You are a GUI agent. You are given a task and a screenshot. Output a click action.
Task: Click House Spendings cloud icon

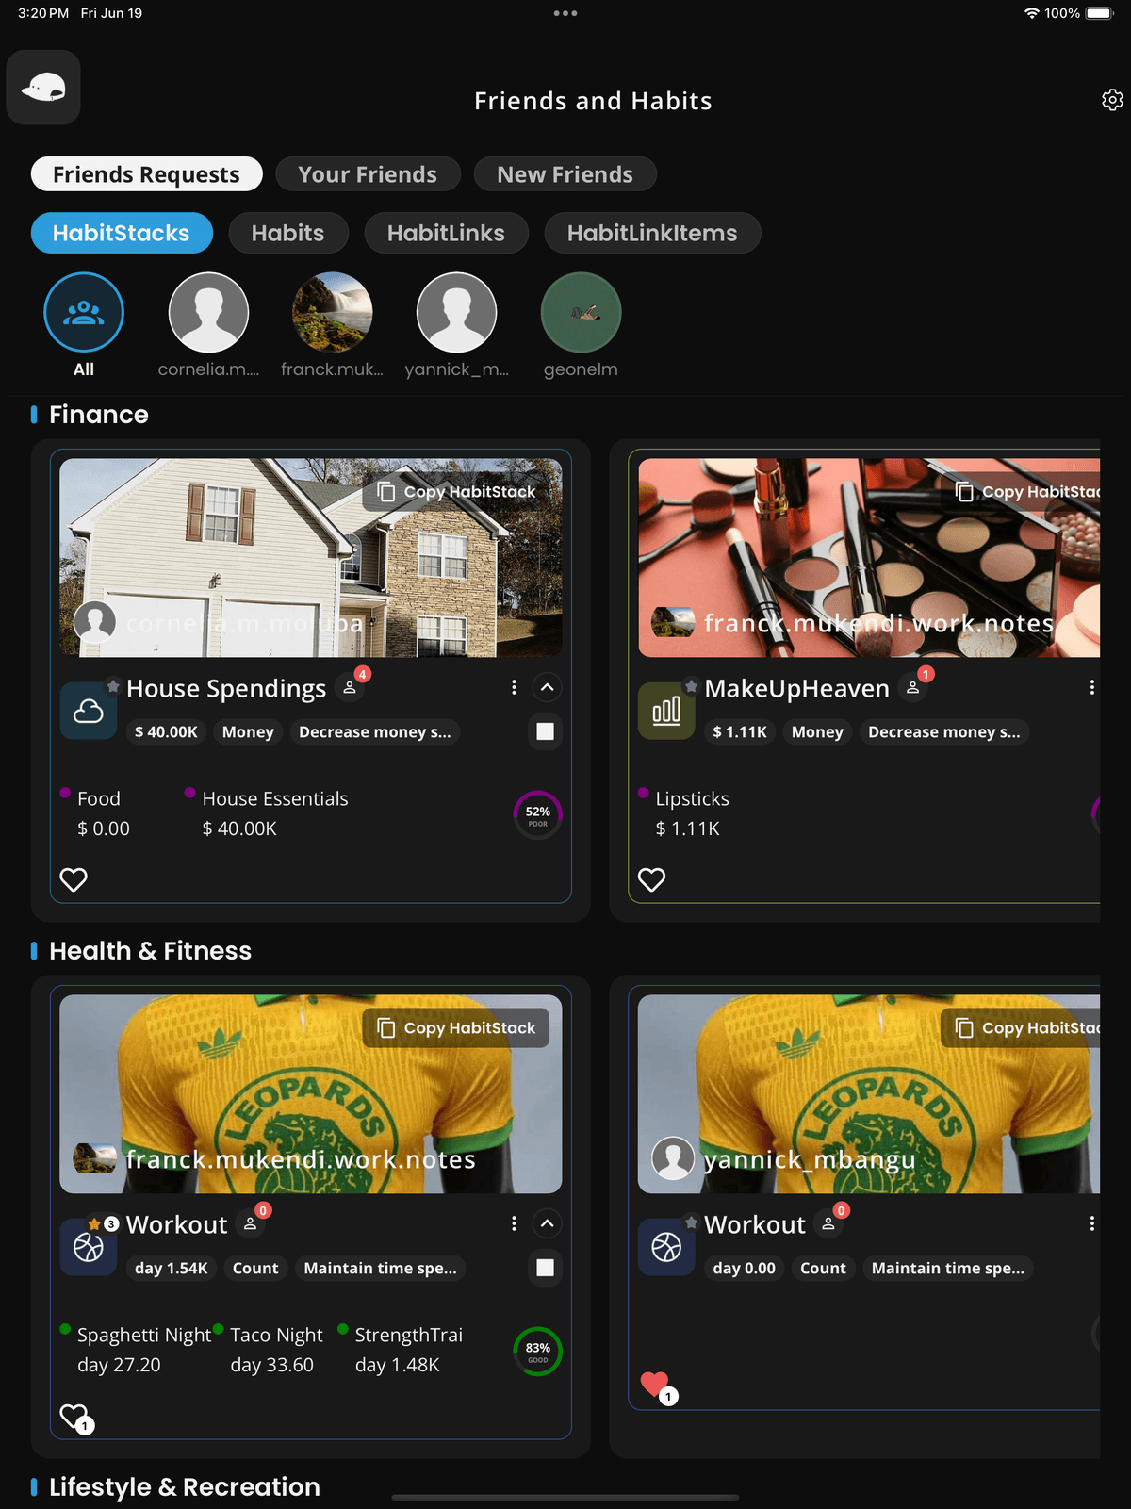pos(89,711)
